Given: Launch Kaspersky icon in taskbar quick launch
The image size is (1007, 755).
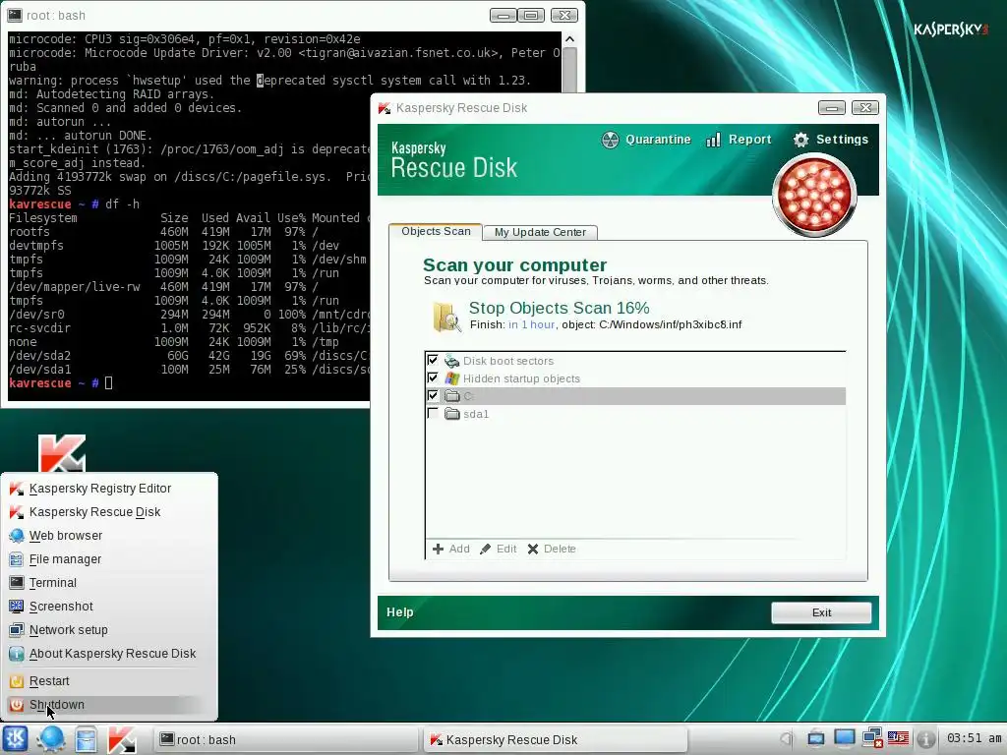Looking at the screenshot, I should (x=121, y=739).
